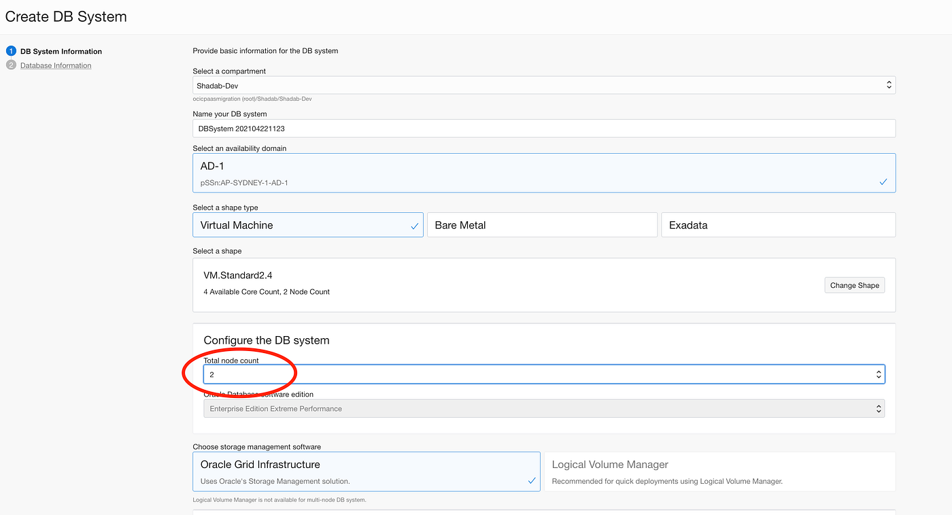Select the VM.Standard2.4 shape card
The height and width of the screenshot is (515, 952).
(x=476, y=284)
